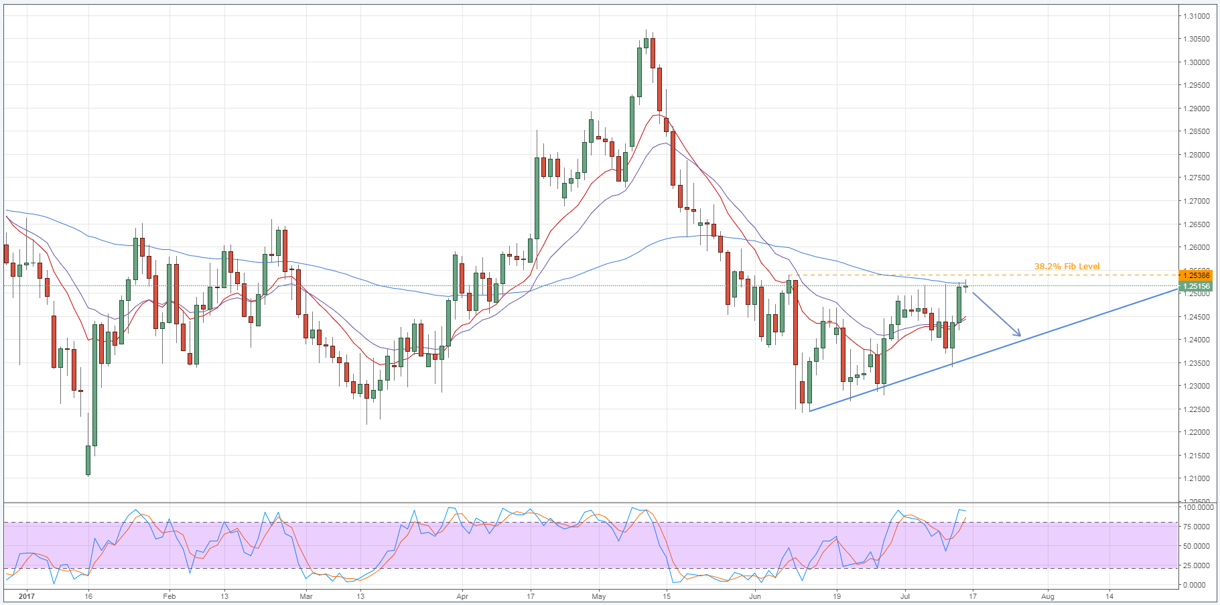Click the 1.28500 price axis label

click(x=1197, y=131)
